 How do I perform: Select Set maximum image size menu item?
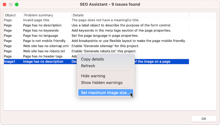pyautogui.click(x=105, y=93)
